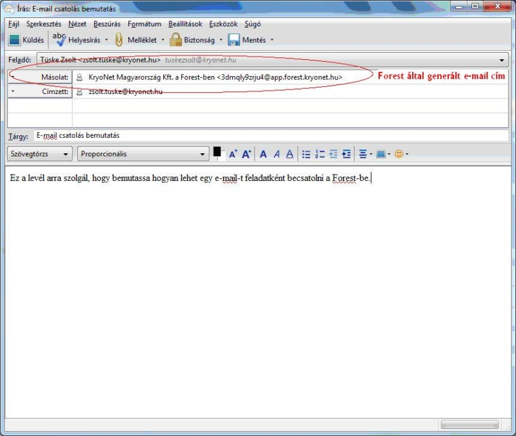
Task: Maximize the Írás compose window
Action: [x=475, y=6]
